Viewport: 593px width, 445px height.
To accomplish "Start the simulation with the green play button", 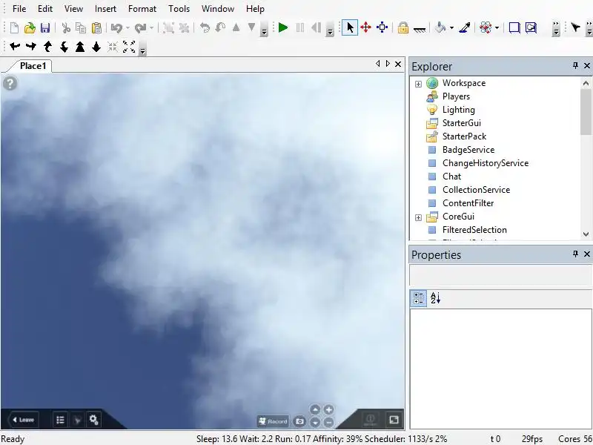I will (283, 27).
